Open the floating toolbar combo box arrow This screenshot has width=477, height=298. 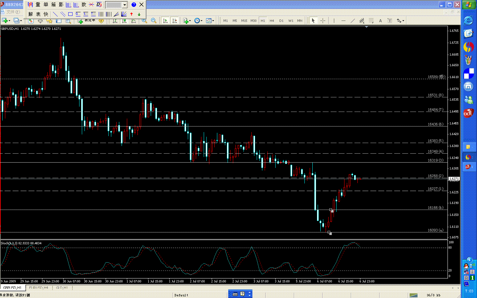tap(125, 5)
